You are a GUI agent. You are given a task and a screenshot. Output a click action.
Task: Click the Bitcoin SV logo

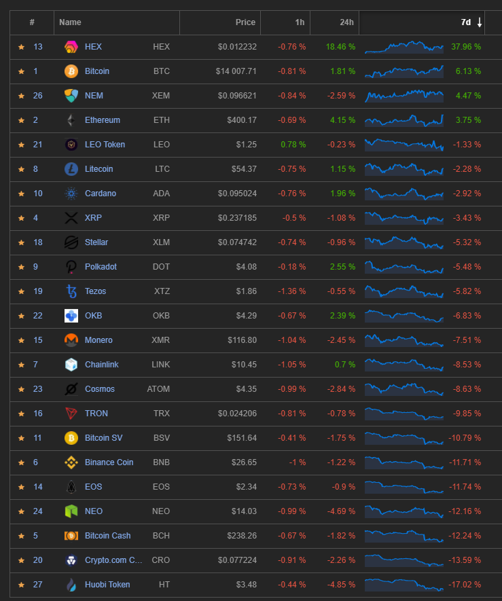pyautogui.click(x=71, y=438)
